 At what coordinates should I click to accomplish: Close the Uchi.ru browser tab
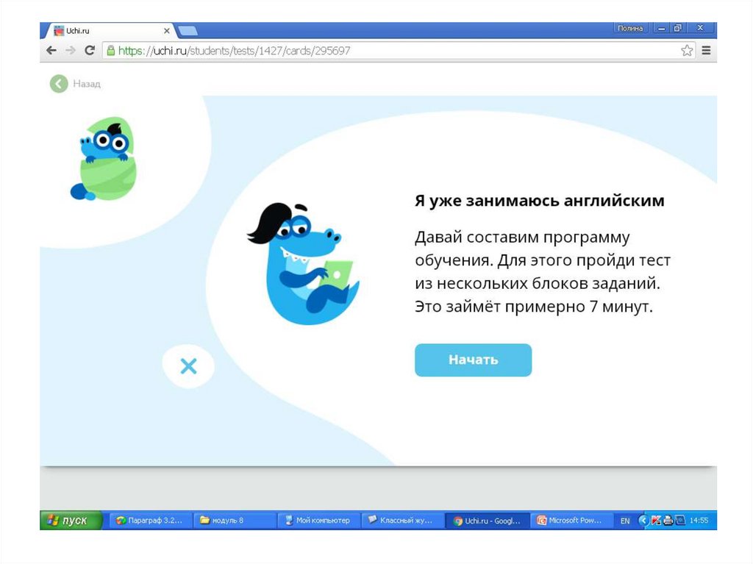coord(167,31)
